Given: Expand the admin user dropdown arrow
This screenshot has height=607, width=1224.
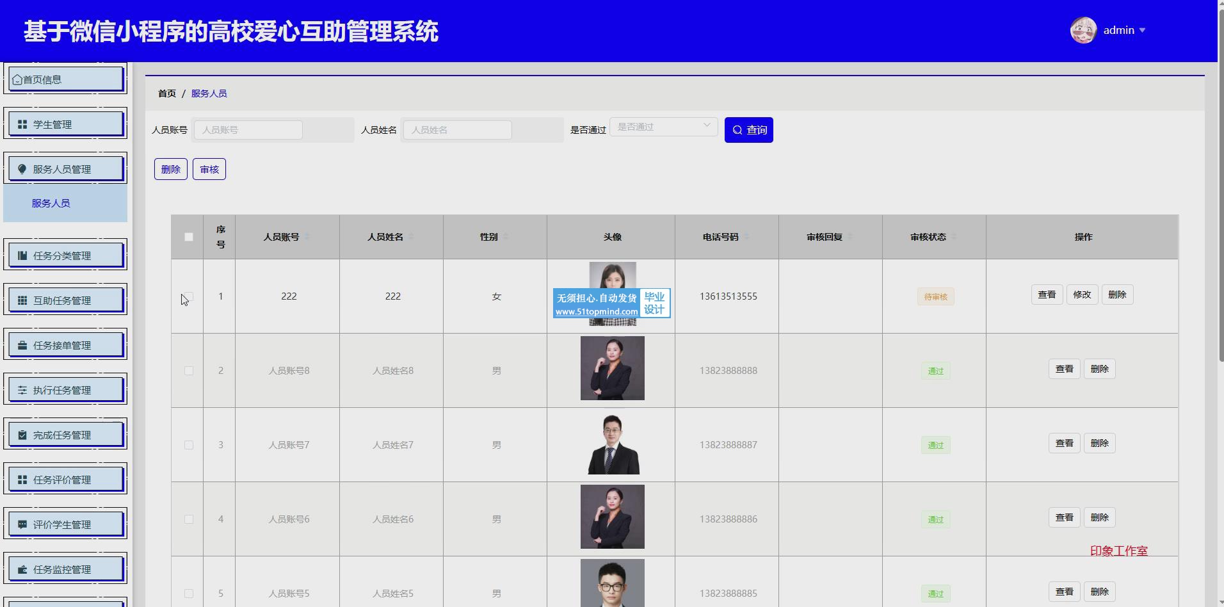Looking at the screenshot, I should click(1143, 30).
